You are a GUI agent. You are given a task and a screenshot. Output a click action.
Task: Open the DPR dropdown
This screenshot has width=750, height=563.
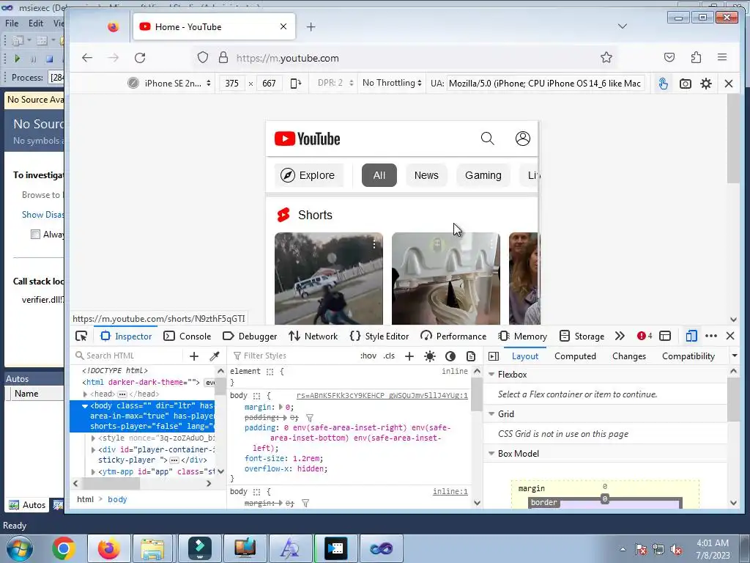[335, 84]
